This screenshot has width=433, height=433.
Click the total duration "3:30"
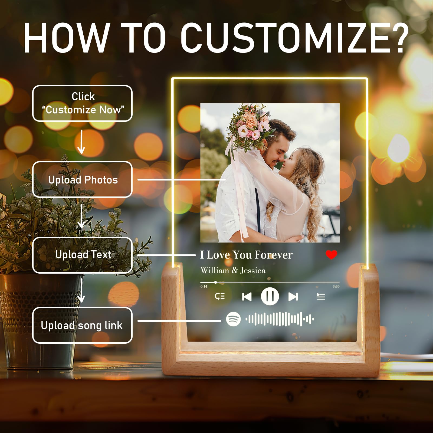click(336, 286)
